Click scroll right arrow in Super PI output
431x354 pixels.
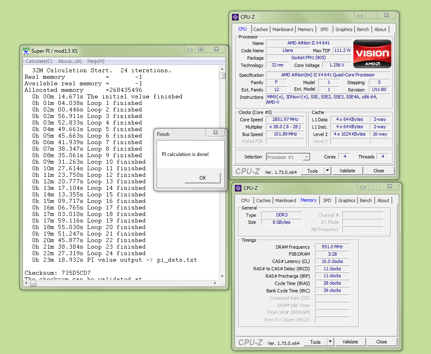(x=215, y=283)
